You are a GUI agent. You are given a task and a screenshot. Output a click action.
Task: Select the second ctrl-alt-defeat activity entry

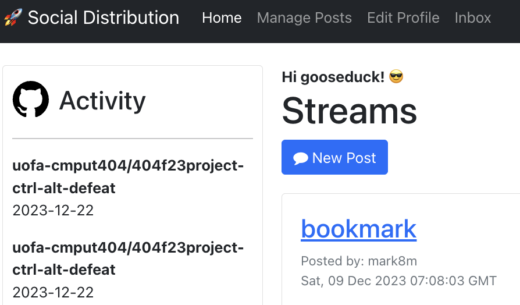(128, 258)
